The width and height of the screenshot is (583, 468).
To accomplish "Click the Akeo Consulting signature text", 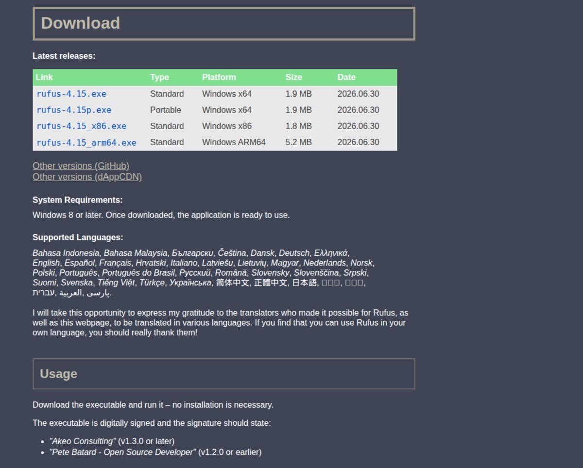I will click(x=83, y=441).
